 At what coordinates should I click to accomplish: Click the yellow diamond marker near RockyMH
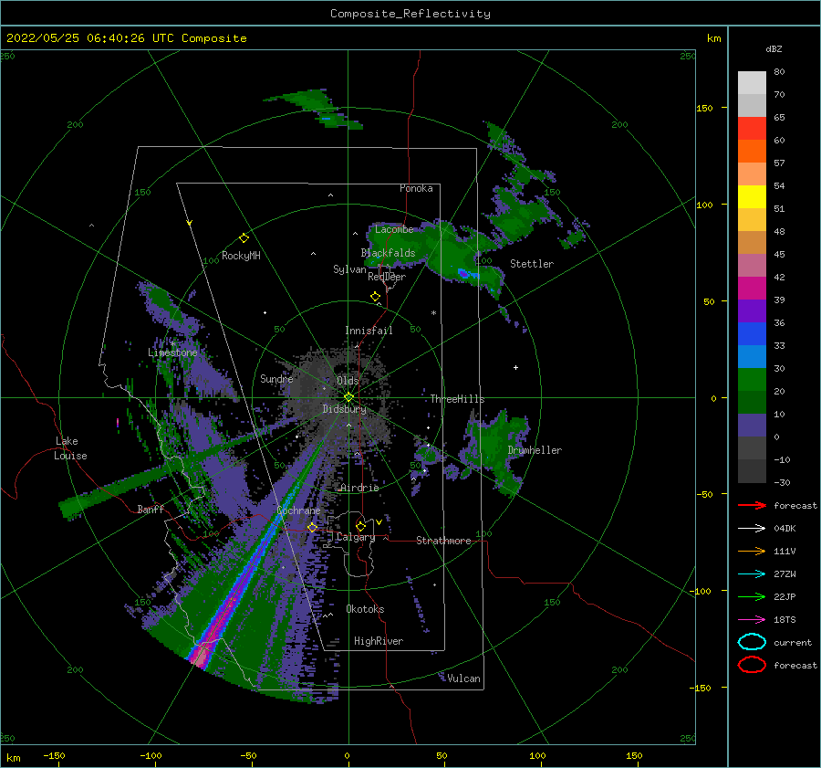(x=244, y=238)
